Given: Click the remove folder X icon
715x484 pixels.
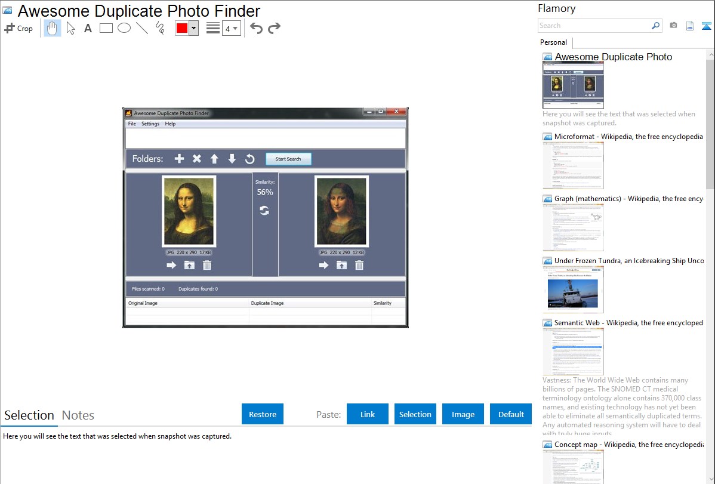Looking at the screenshot, I should [x=196, y=159].
